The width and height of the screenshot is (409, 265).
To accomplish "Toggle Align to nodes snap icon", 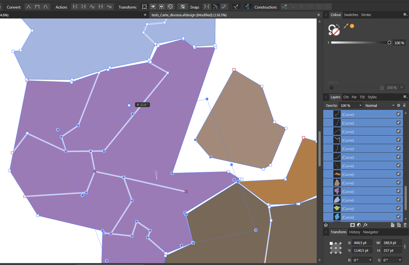I will pyautogui.click(x=206, y=7).
